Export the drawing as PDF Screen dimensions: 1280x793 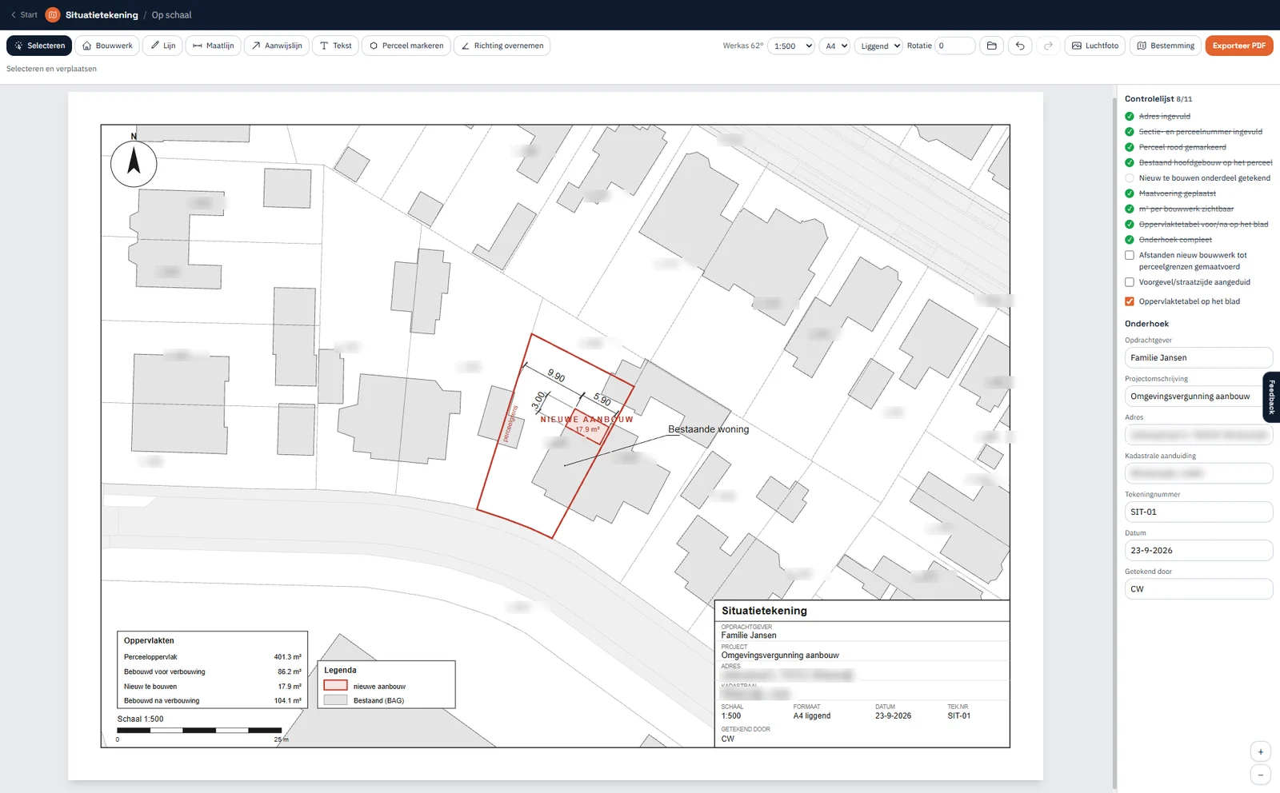(x=1239, y=46)
